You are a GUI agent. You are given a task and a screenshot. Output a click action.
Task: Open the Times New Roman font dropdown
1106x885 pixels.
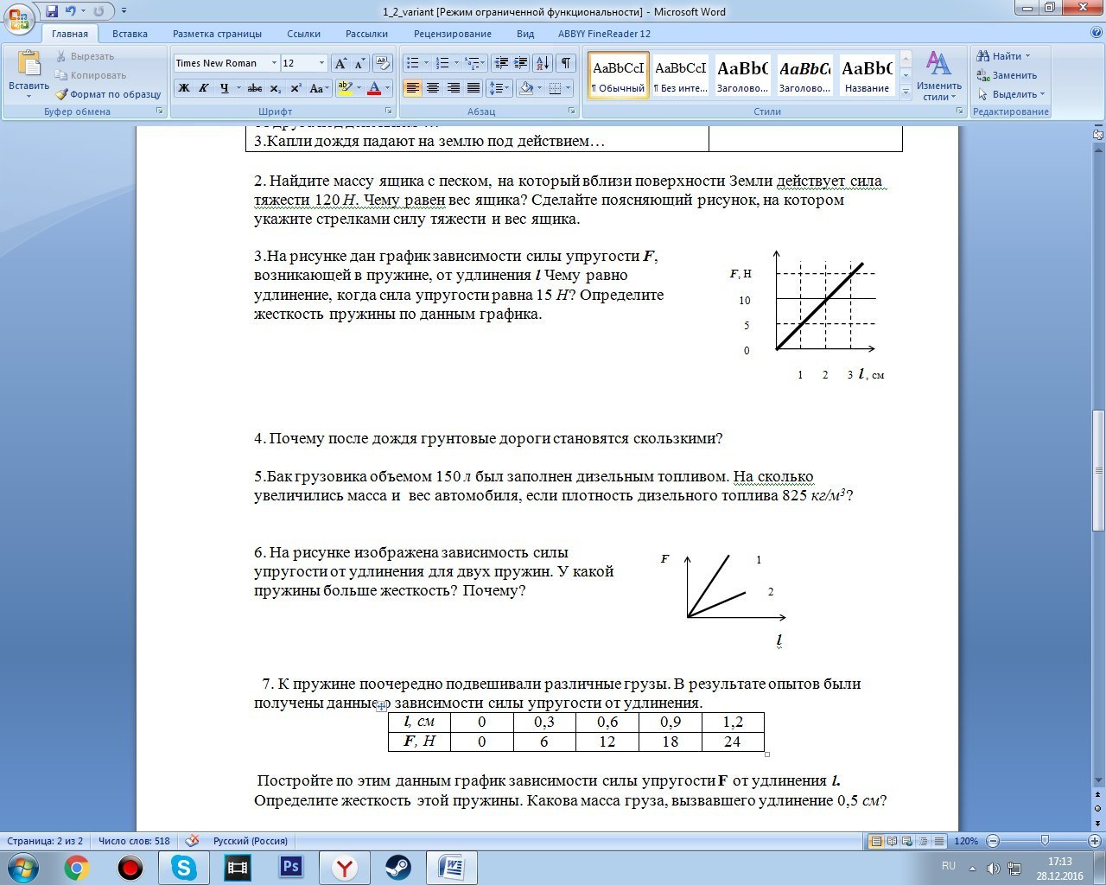coord(274,63)
